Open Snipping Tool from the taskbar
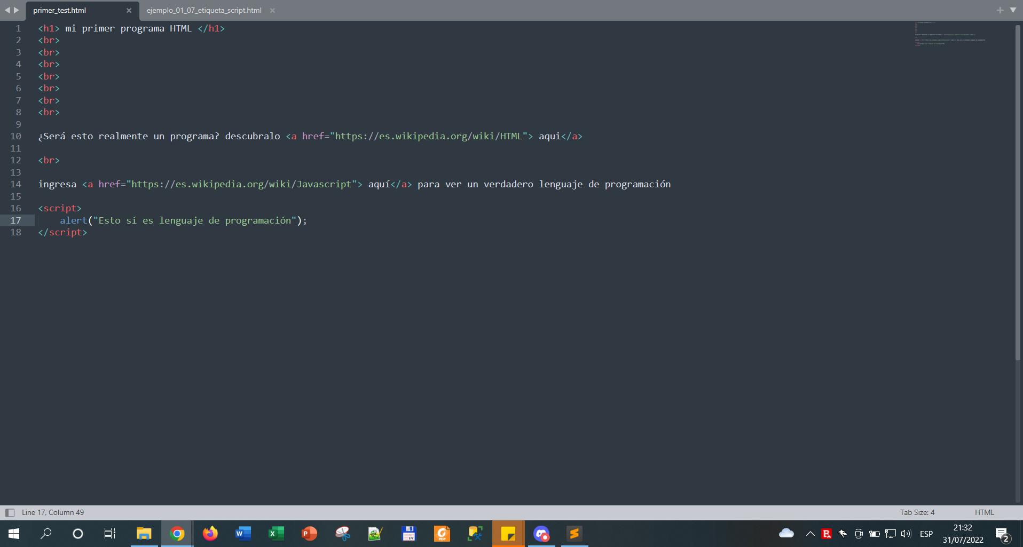The image size is (1023, 547). pyautogui.click(x=343, y=534)
